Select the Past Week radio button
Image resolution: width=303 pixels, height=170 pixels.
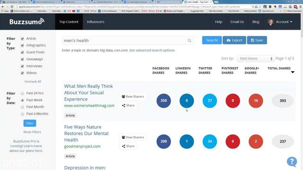click(x=22, y=100)
